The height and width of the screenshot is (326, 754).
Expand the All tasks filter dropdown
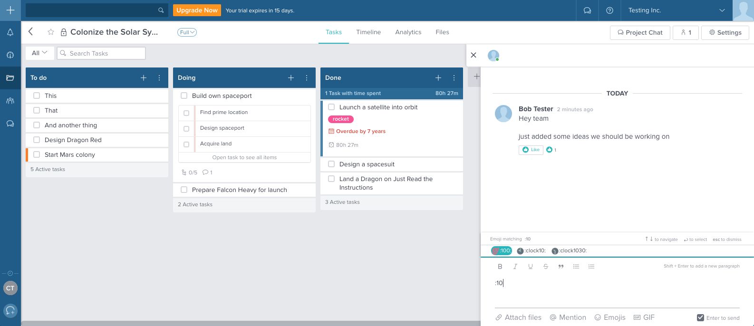pyautogui.click(x=39, y=53)
